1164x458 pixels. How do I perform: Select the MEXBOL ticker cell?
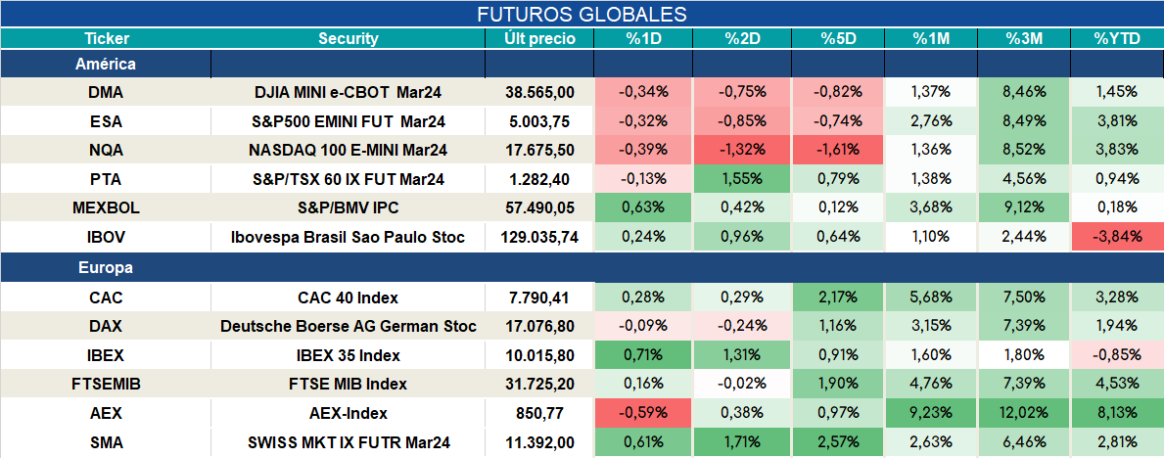tap(106, 207)
